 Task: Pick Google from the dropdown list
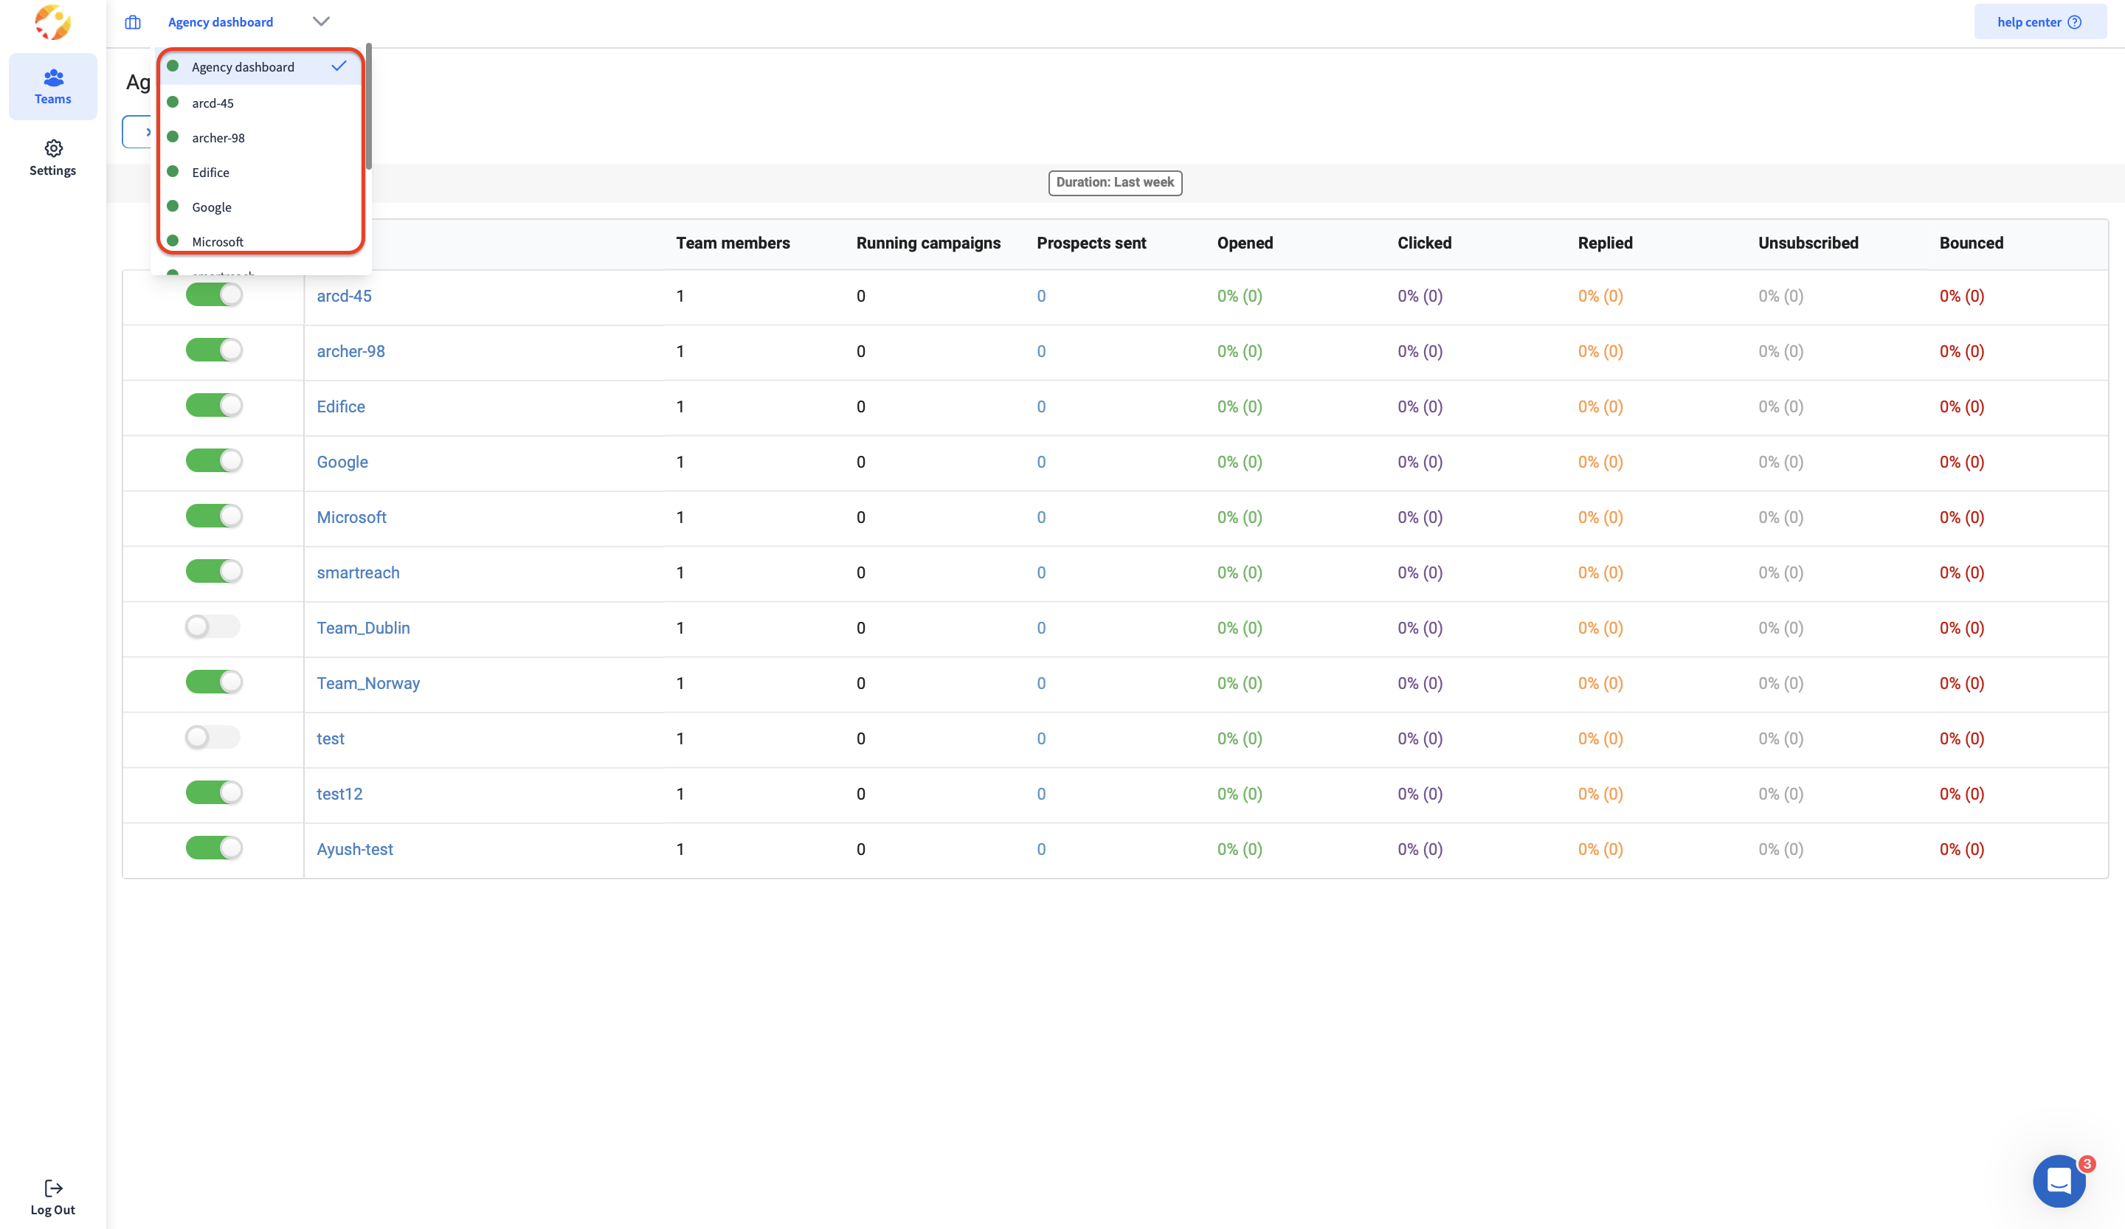click(211, 207)
